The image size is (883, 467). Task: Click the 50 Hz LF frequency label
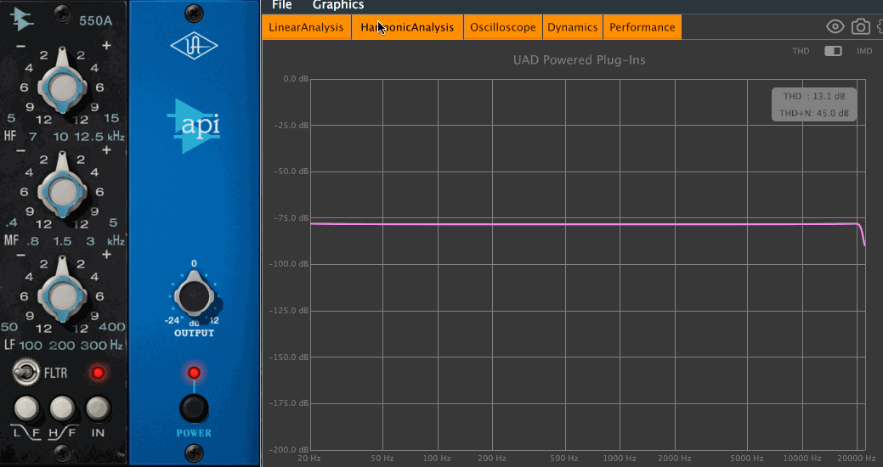click(9, 327)
